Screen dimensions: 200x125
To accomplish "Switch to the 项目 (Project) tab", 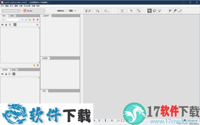I will (12, 16).
